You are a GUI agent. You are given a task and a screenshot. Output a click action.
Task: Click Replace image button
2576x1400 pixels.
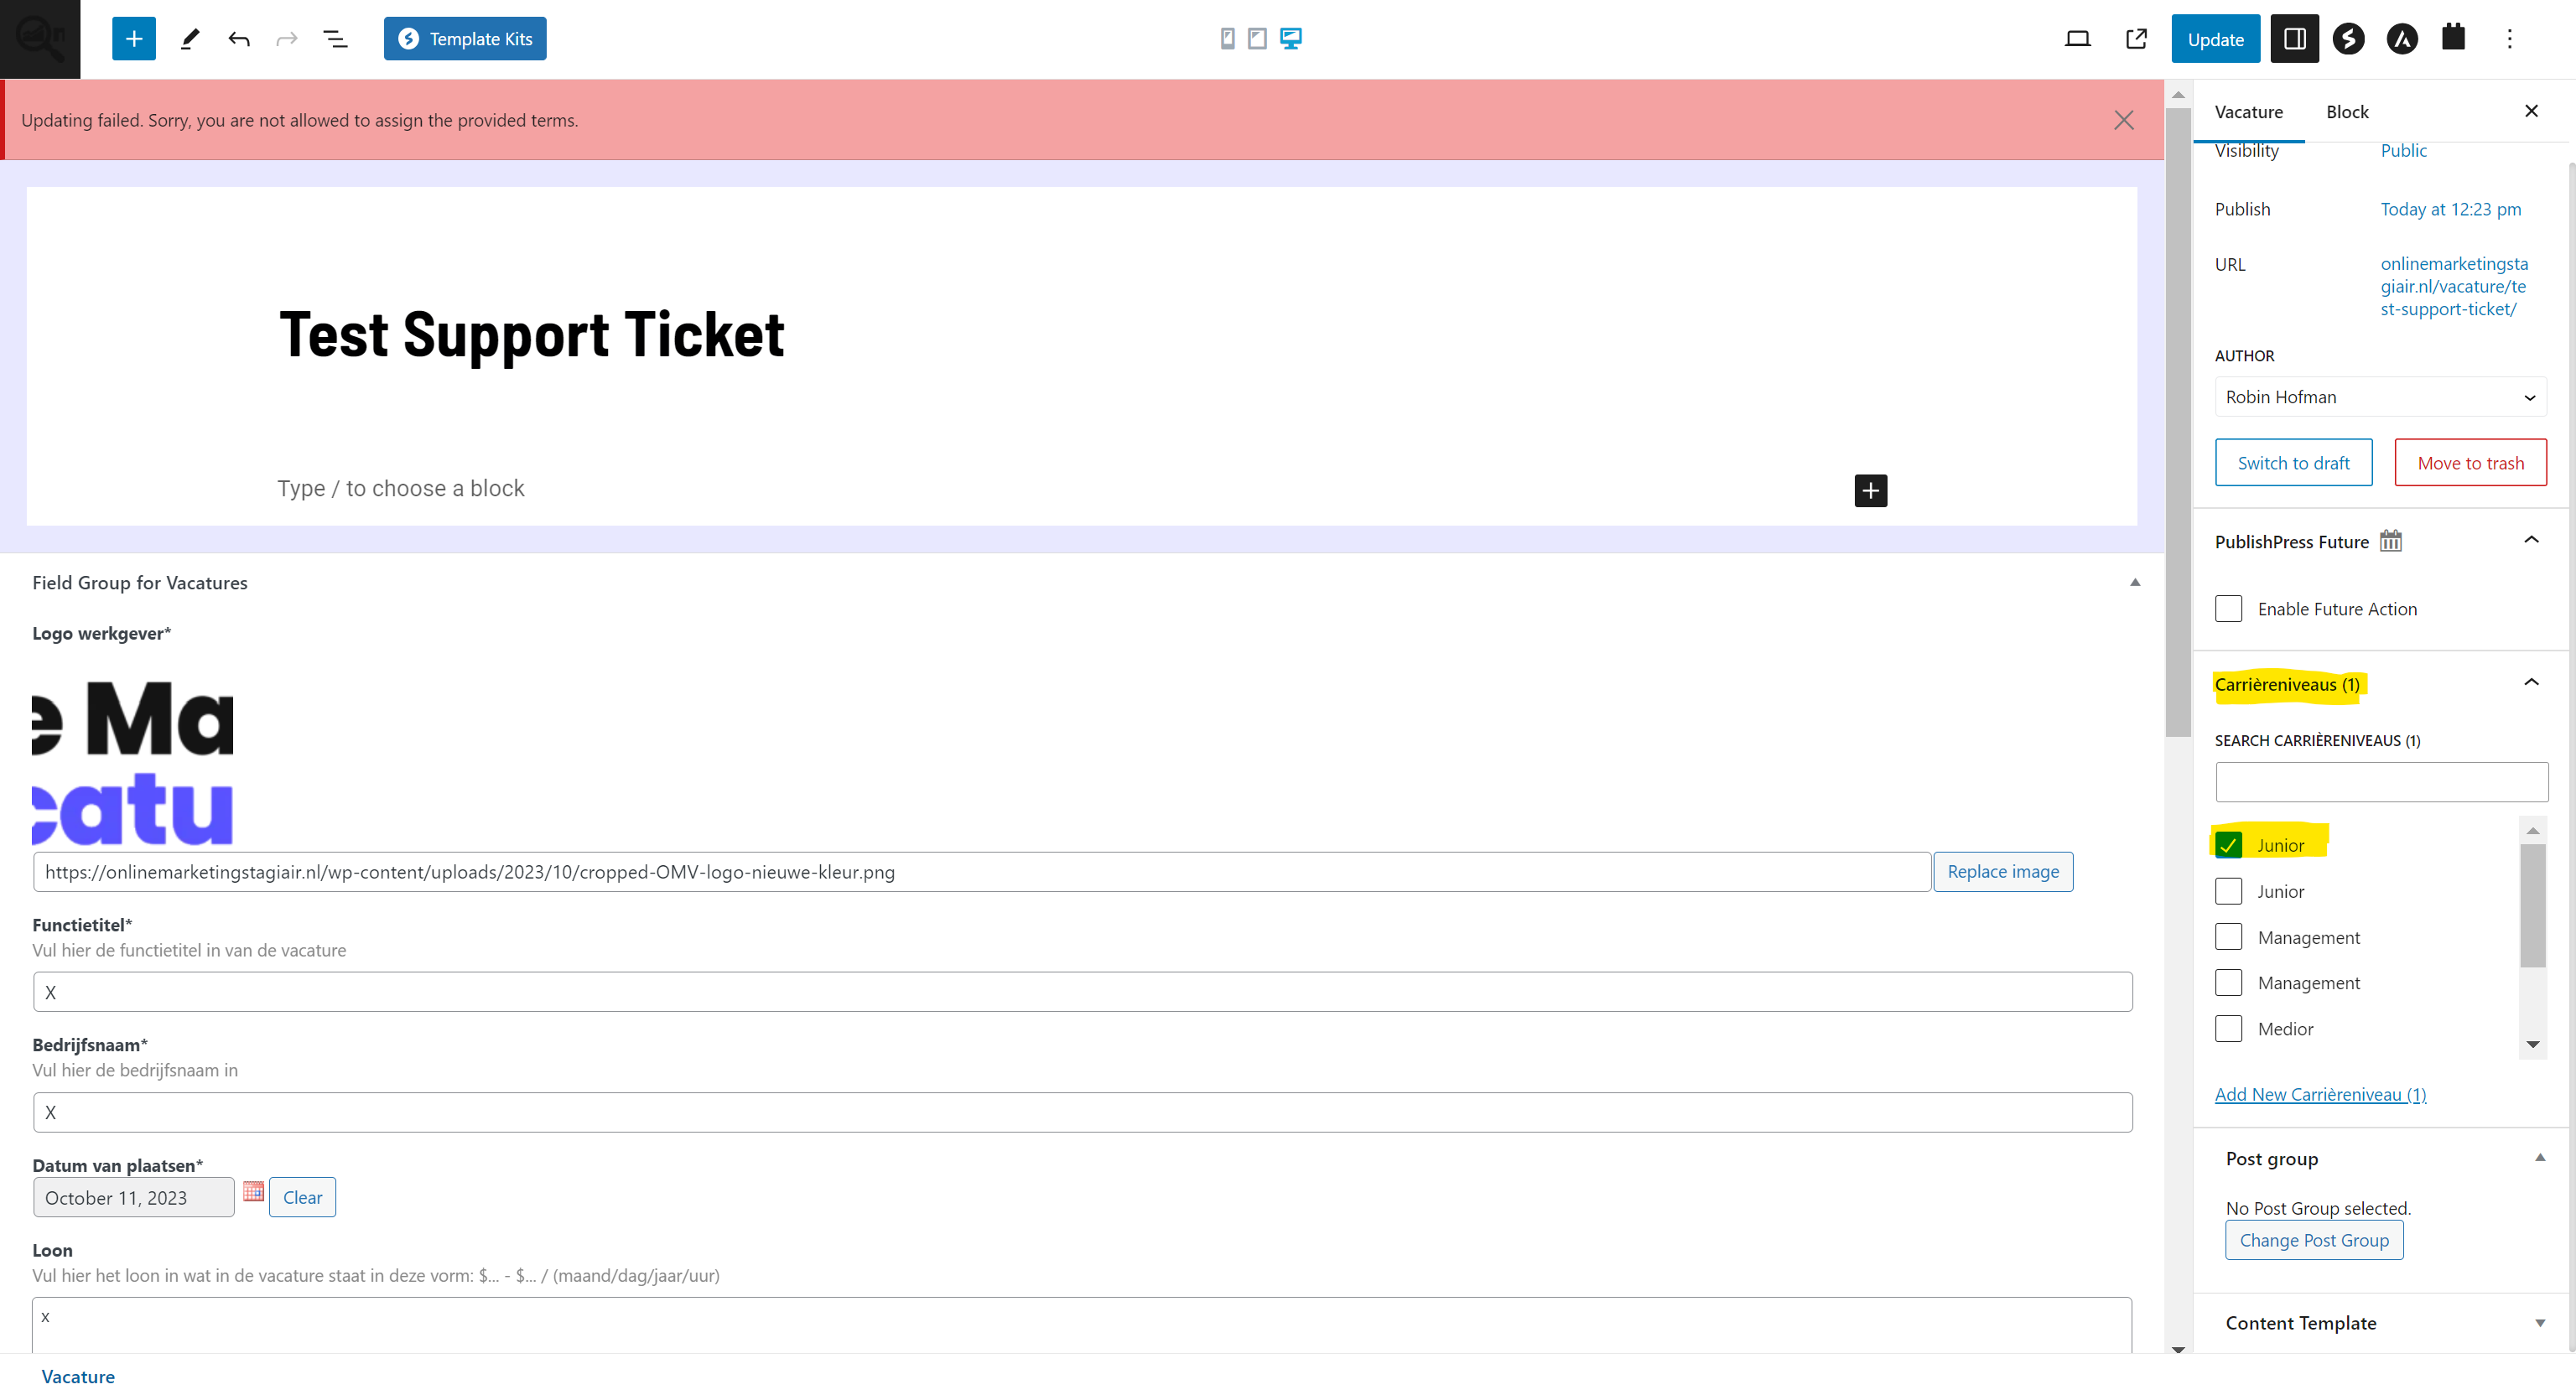(2002, 871)
